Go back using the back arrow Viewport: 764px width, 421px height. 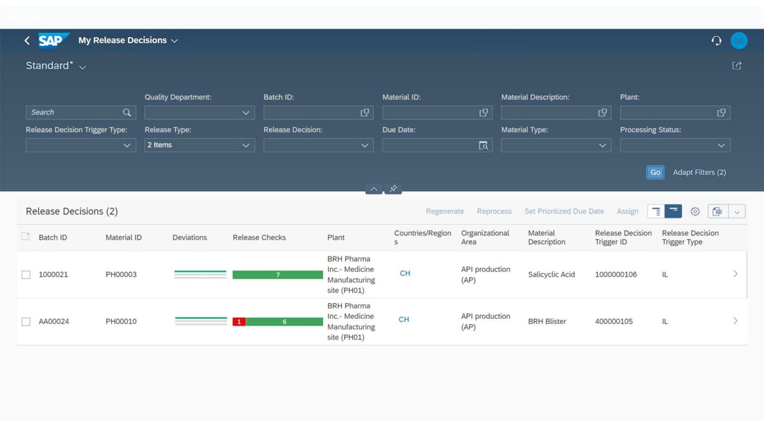point(27,40)
